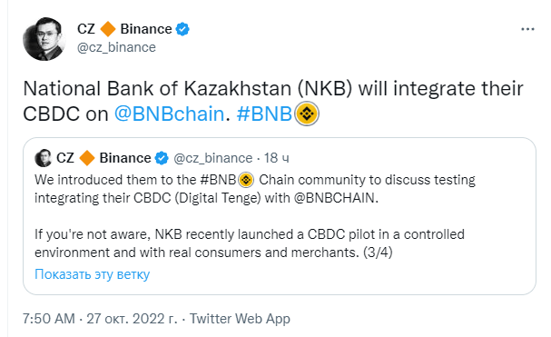551x337 pixels.
Task: Click verified badge in quoted tweet header
Action: 162,158
